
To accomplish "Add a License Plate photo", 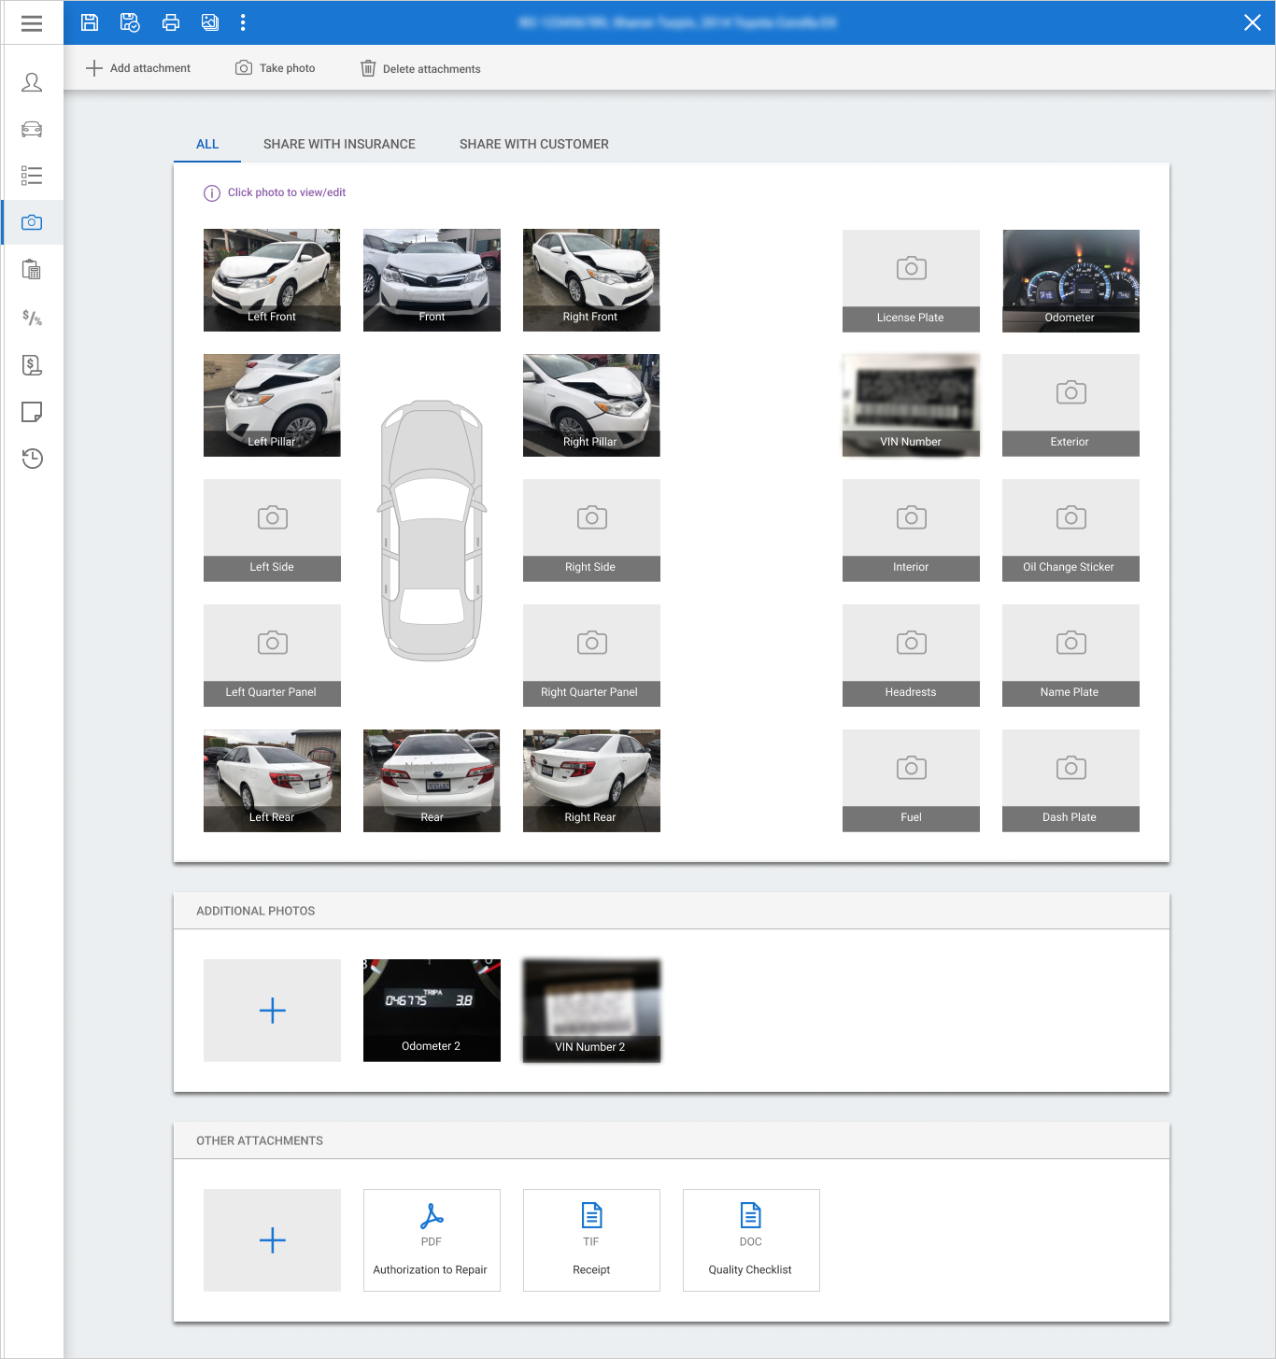I will [x=911, y=281].
